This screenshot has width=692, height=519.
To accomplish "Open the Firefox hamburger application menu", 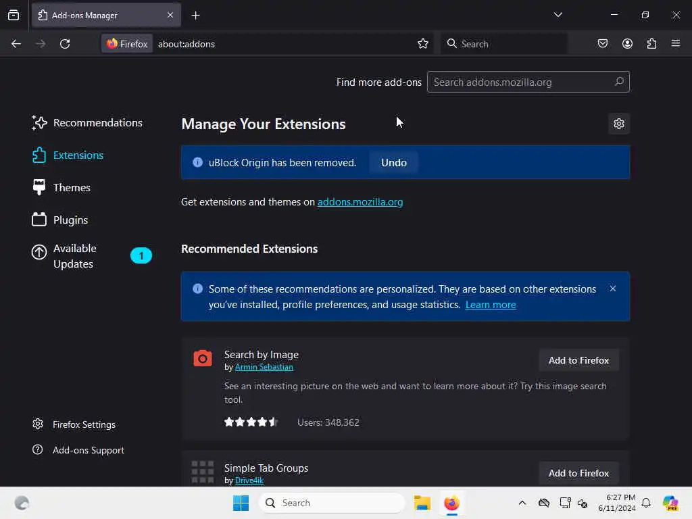I will click(x=676, y=43).
